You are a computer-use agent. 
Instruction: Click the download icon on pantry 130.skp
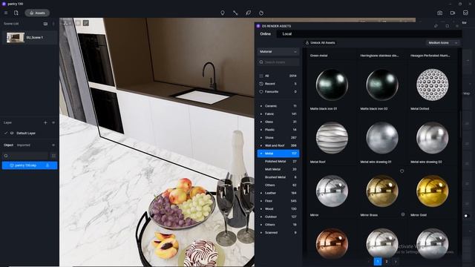pyautogui.click(x=47, y=165)
